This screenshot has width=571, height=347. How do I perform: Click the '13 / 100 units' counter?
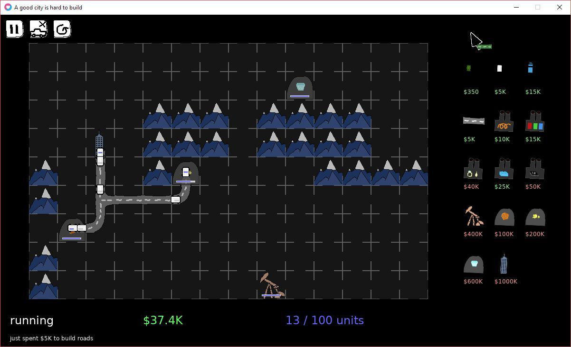[x=325, y=320]
